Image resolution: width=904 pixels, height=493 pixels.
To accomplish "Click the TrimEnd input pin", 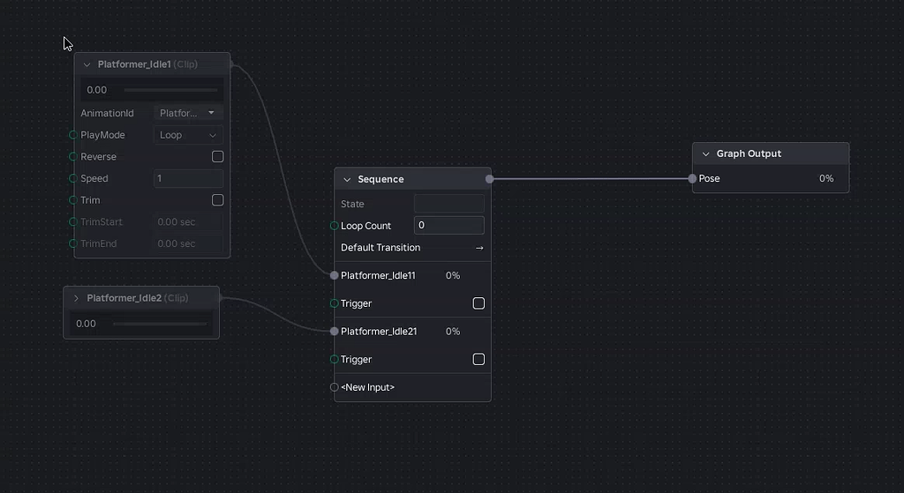I will tap(73, 243).
